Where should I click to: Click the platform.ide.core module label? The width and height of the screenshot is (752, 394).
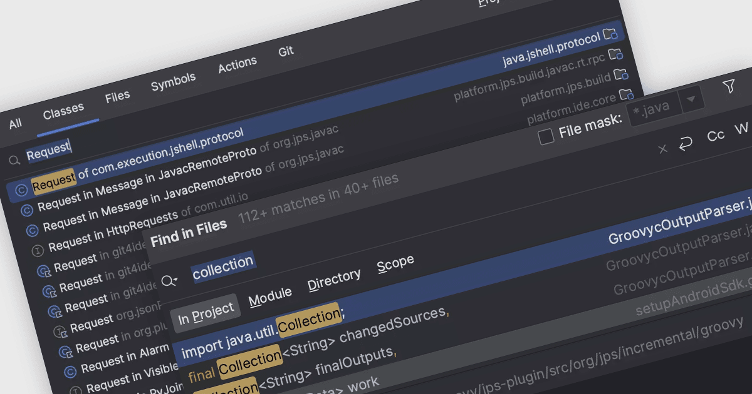tap(572, 109)
